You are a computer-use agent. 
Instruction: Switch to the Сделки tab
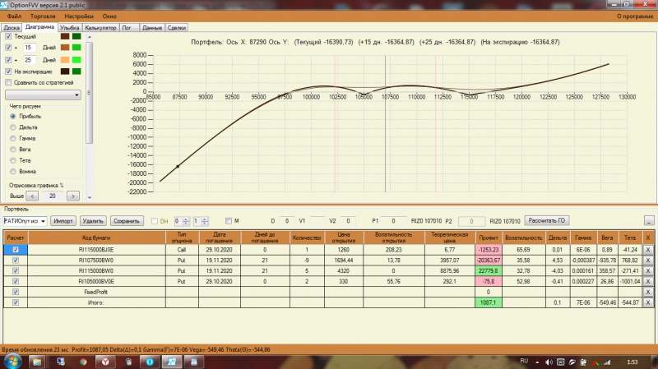177,28
